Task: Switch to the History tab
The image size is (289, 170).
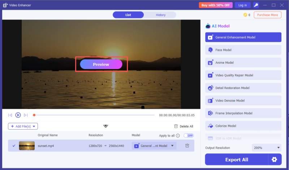Action: [x=160, y=15]
